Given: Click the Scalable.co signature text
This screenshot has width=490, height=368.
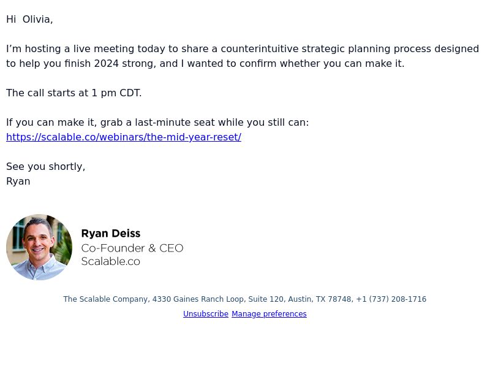Looking at the screenshot, I should coord(111,261).
